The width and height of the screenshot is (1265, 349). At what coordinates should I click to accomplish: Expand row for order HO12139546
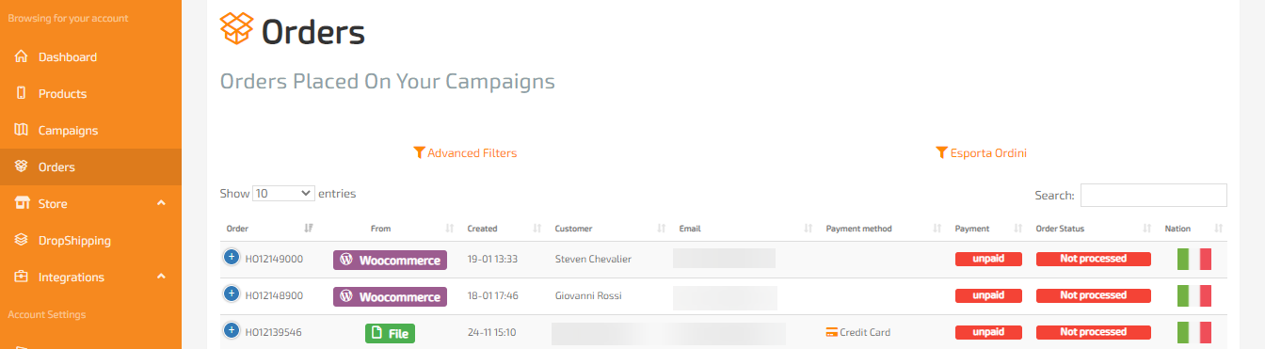tap(232, 330)
